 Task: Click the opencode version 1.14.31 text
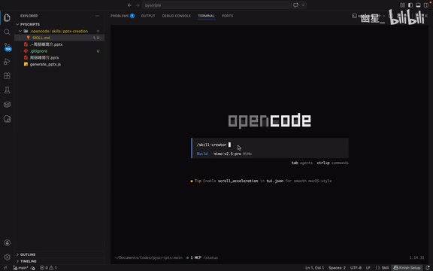click(x=416, y=257)
